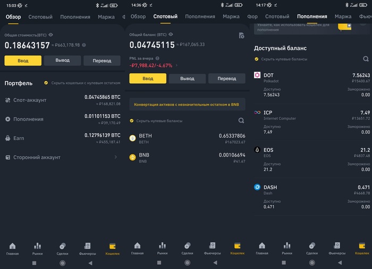Tap Перевод button in Обзор screen
Viewport: 372px width, 269px height.
[x=102, y=60]
